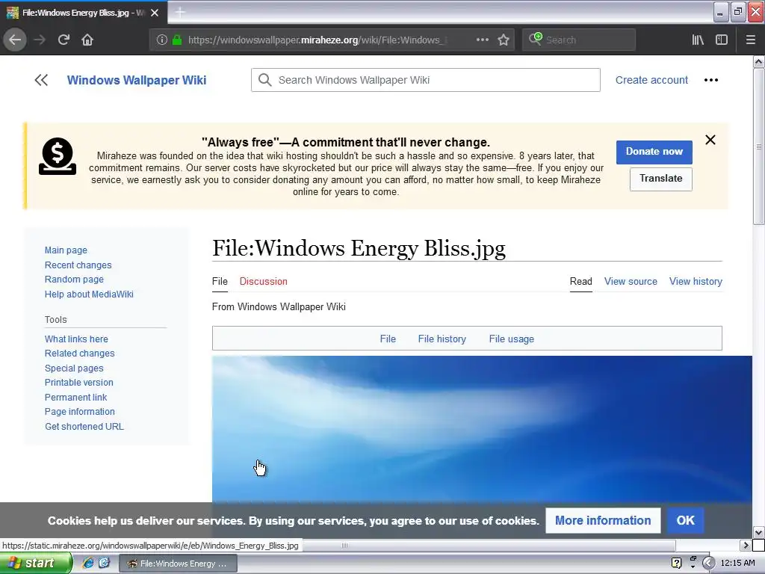Image resolution: width=765 pixels, height=574 pixels.
Task: Accept cookies with OK button
Action: click(685, 520)
